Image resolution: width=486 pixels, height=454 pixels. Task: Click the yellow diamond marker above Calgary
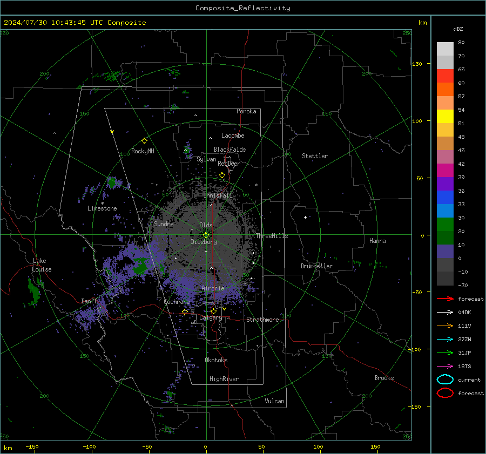click(213, 311)
